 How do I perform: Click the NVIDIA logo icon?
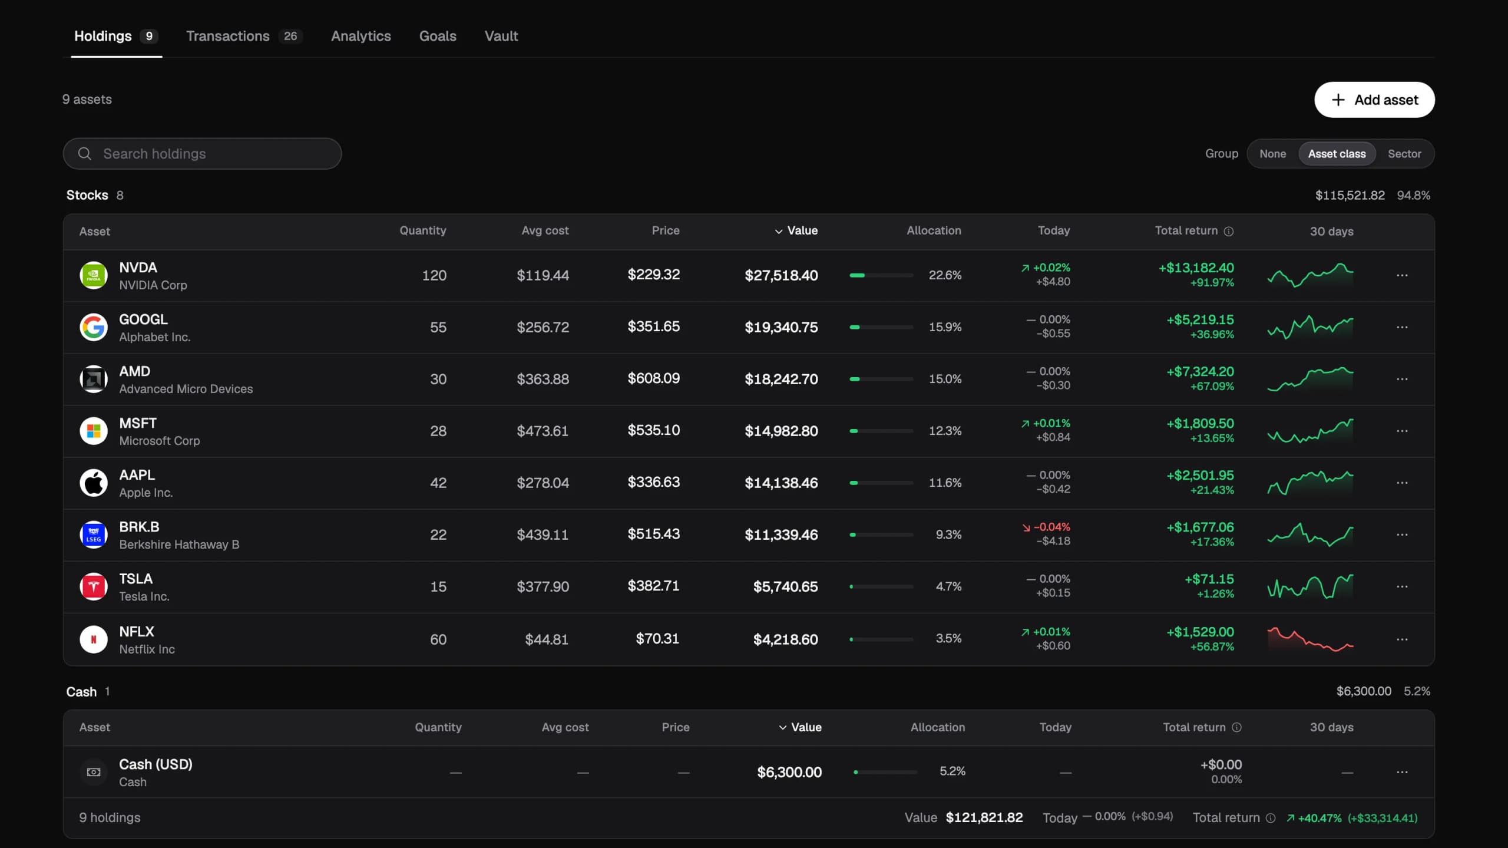(x=93, y=275)
